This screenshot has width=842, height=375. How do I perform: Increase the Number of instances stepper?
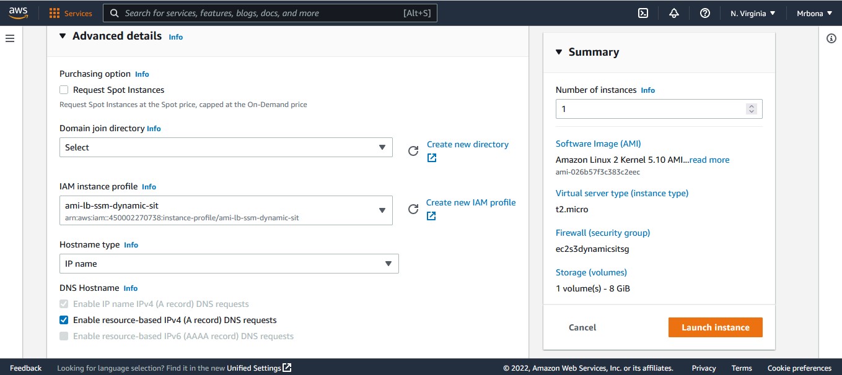pyautogui.click(x=751, y=106)
